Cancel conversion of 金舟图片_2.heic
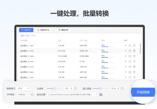The height and width of the screenshot is (109, 157). pyautogui.click(x=126, y=51)
